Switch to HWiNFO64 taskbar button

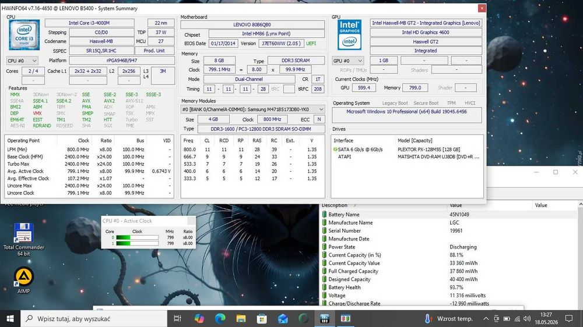(x=325, y=318)
